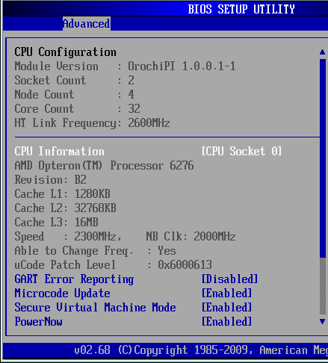Click the scrollbar down arrow

[x=322, y=321]
